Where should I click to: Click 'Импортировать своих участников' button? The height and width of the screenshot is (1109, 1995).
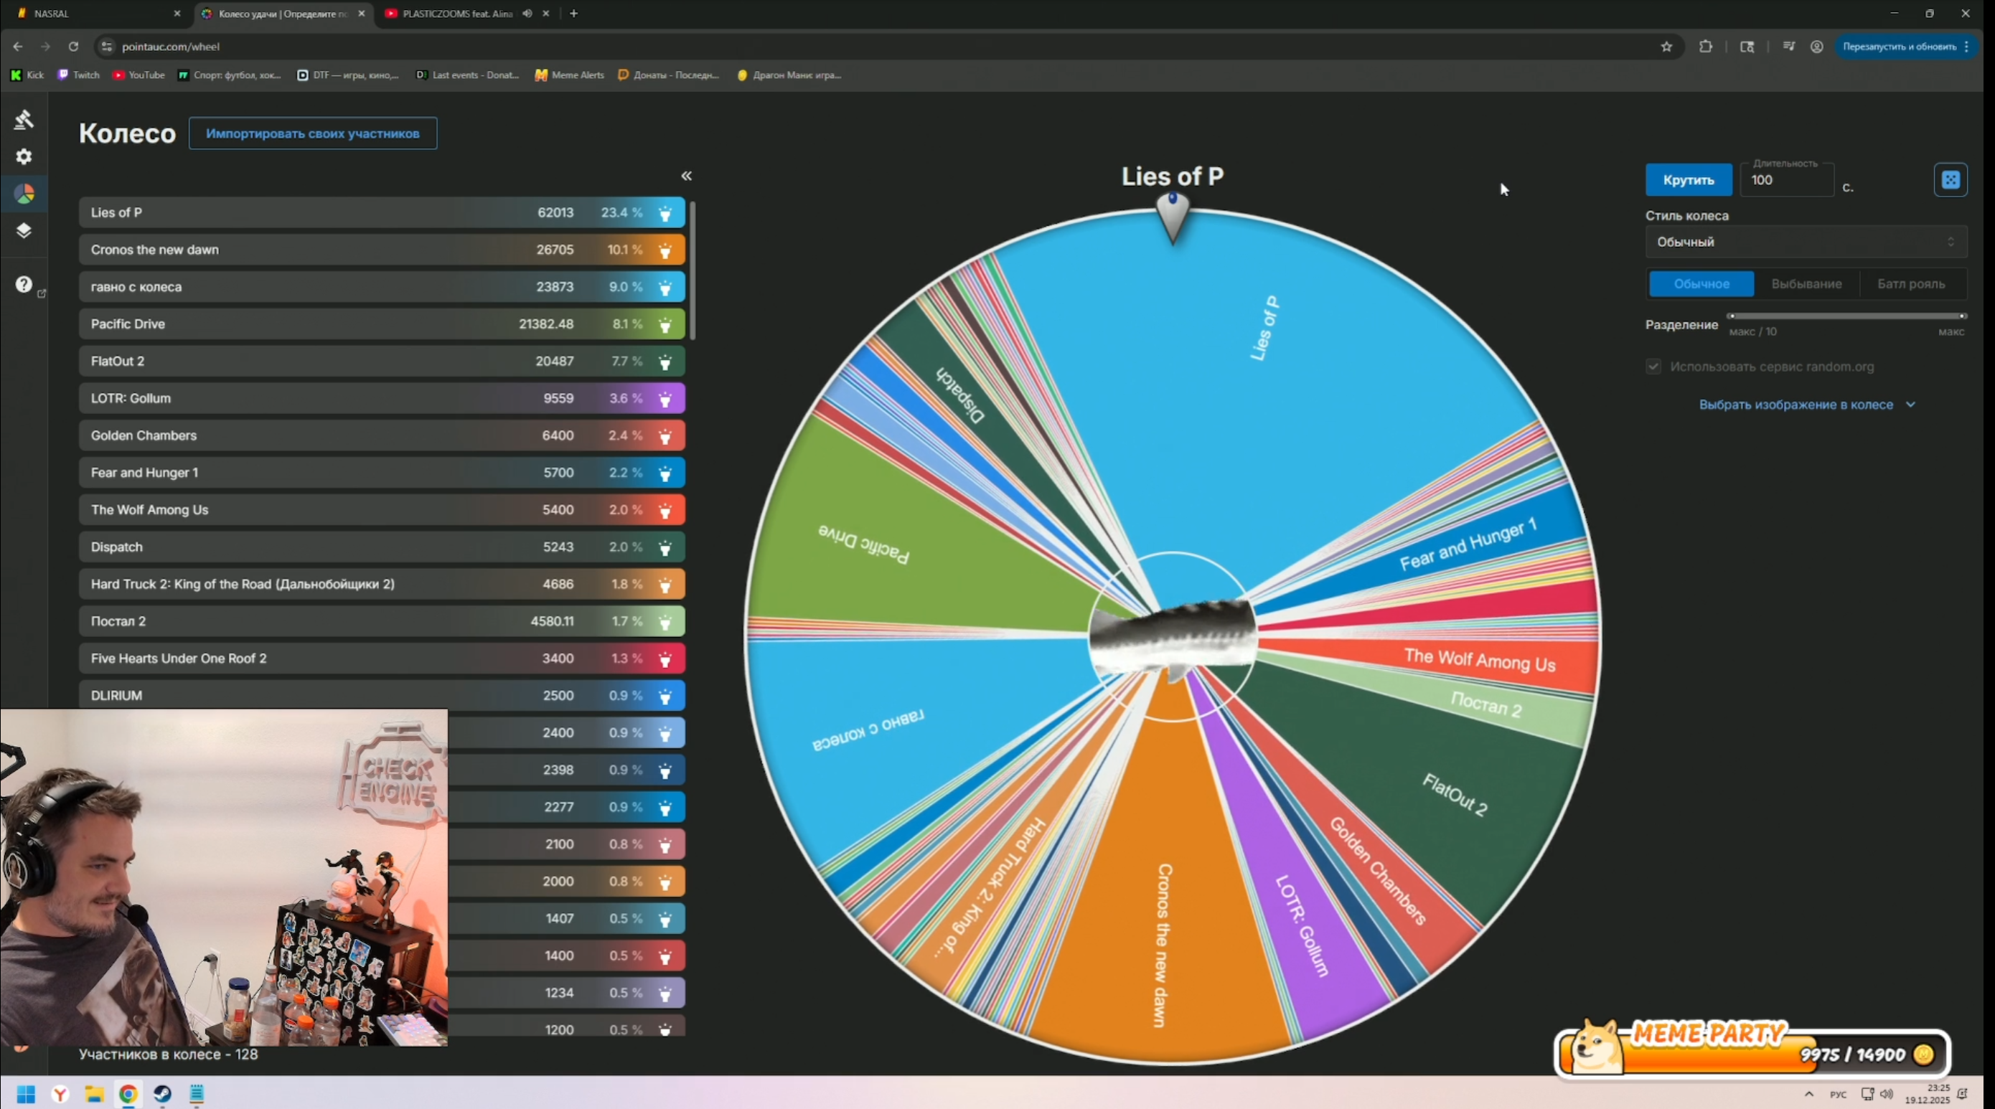(x=313, y=134)
